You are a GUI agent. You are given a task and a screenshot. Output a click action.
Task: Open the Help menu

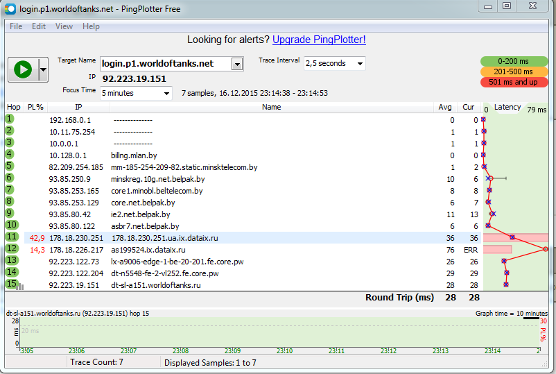pyautogui.click(x=91, y=26)
